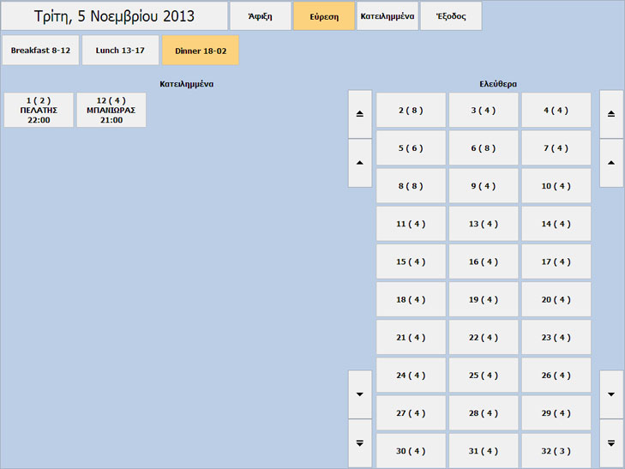Screen dimensions: 625x469
Task: Select free table 19 (4)
Action: (484, 299)
